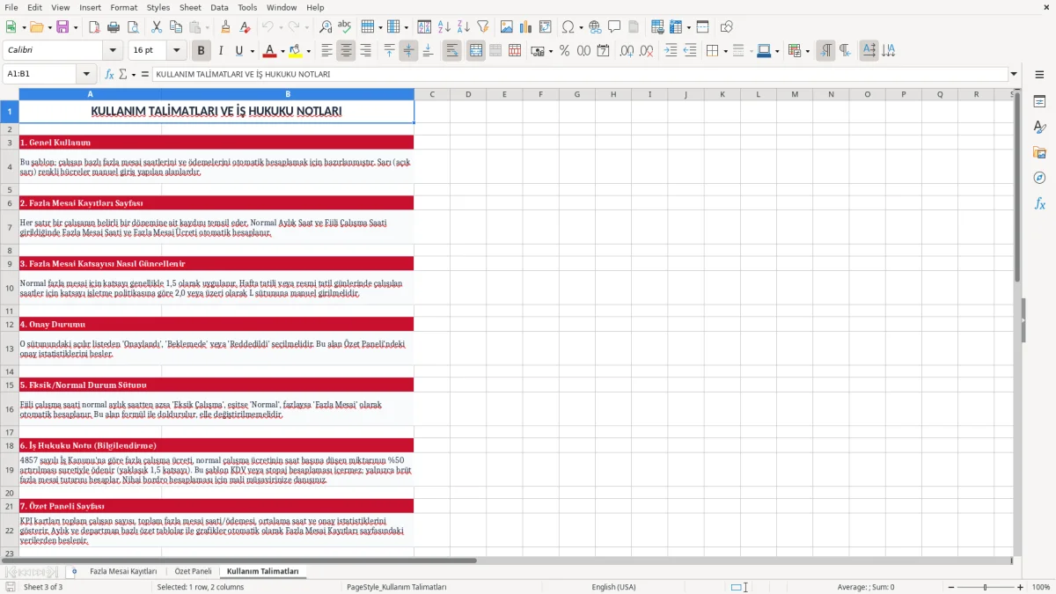
Task: Insert Image icon
Action: [506, 27]
